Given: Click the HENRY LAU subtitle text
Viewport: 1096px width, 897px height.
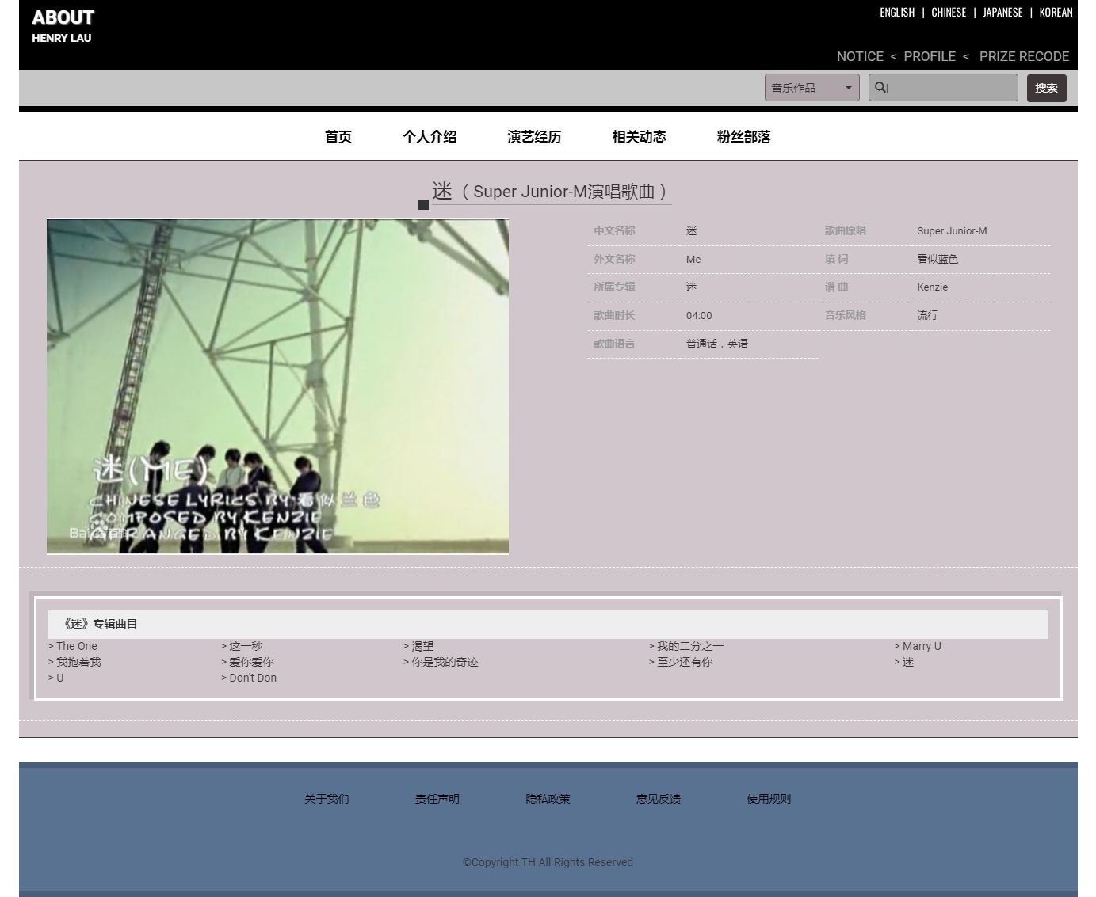Looking at the screenshot, I should [x=62, y=38].
